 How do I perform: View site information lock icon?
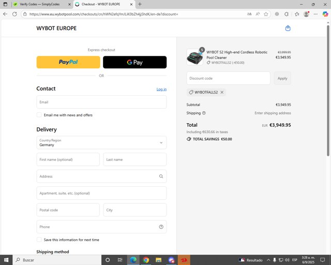(x=25, y=14)
